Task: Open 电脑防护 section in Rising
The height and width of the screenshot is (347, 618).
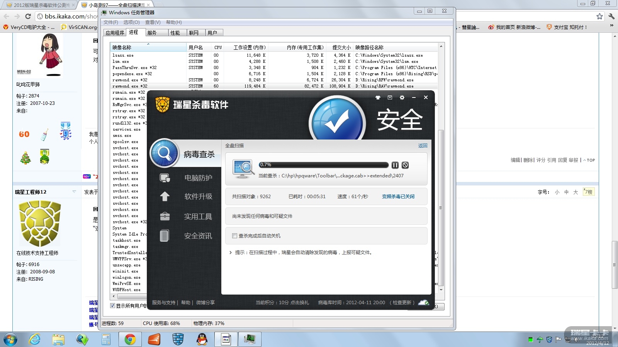Action: (x=198, y=178)
